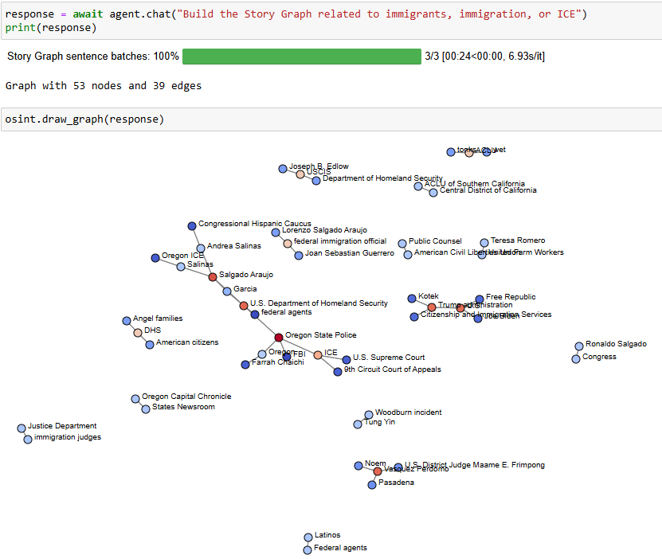Screen dimensions: 662x559
Task: Select the DHS node
Action: tap(138, 333)
